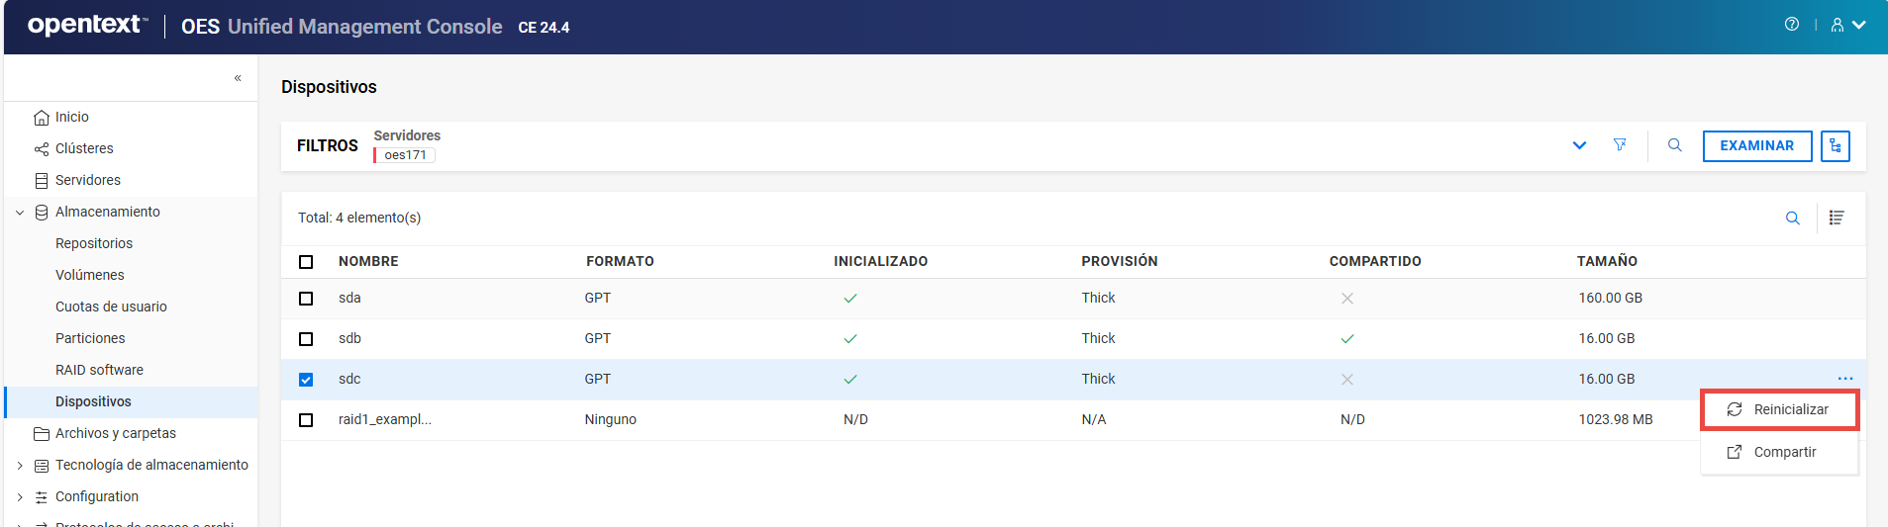Screen dimensions: 1888x527
Task: Check the sda device checkbox
Action: click(x=306, y=299)
